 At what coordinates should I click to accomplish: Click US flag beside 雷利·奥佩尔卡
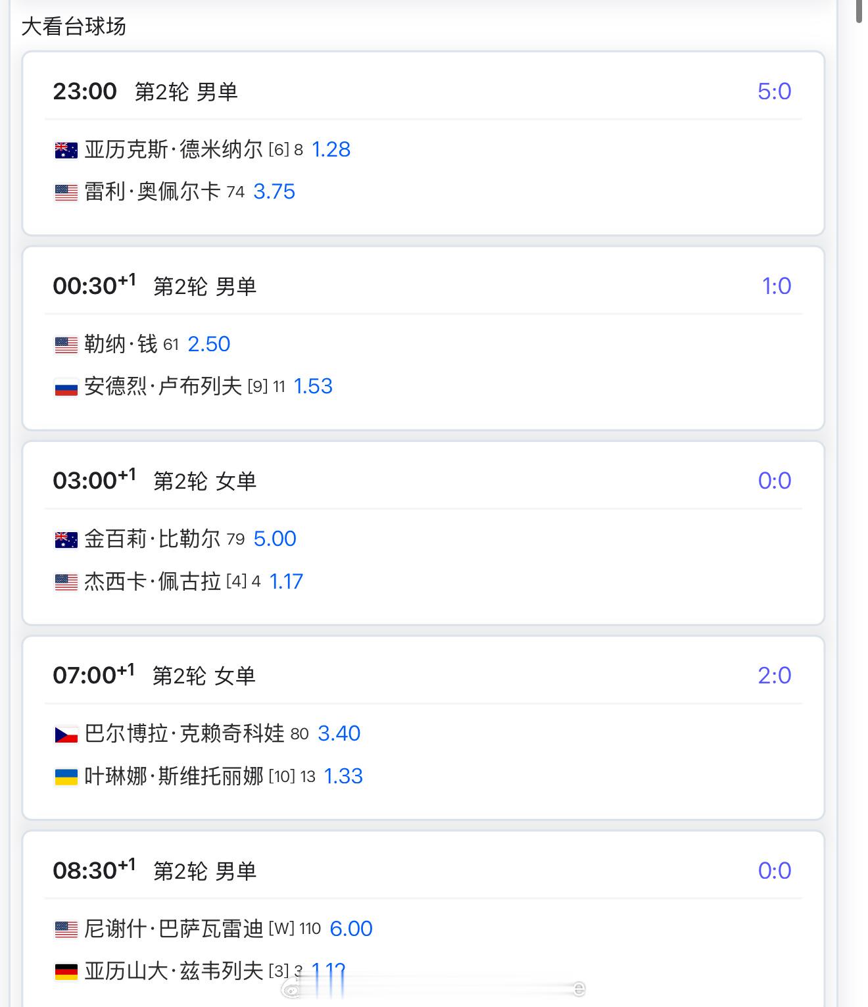(x=66, y=192)
